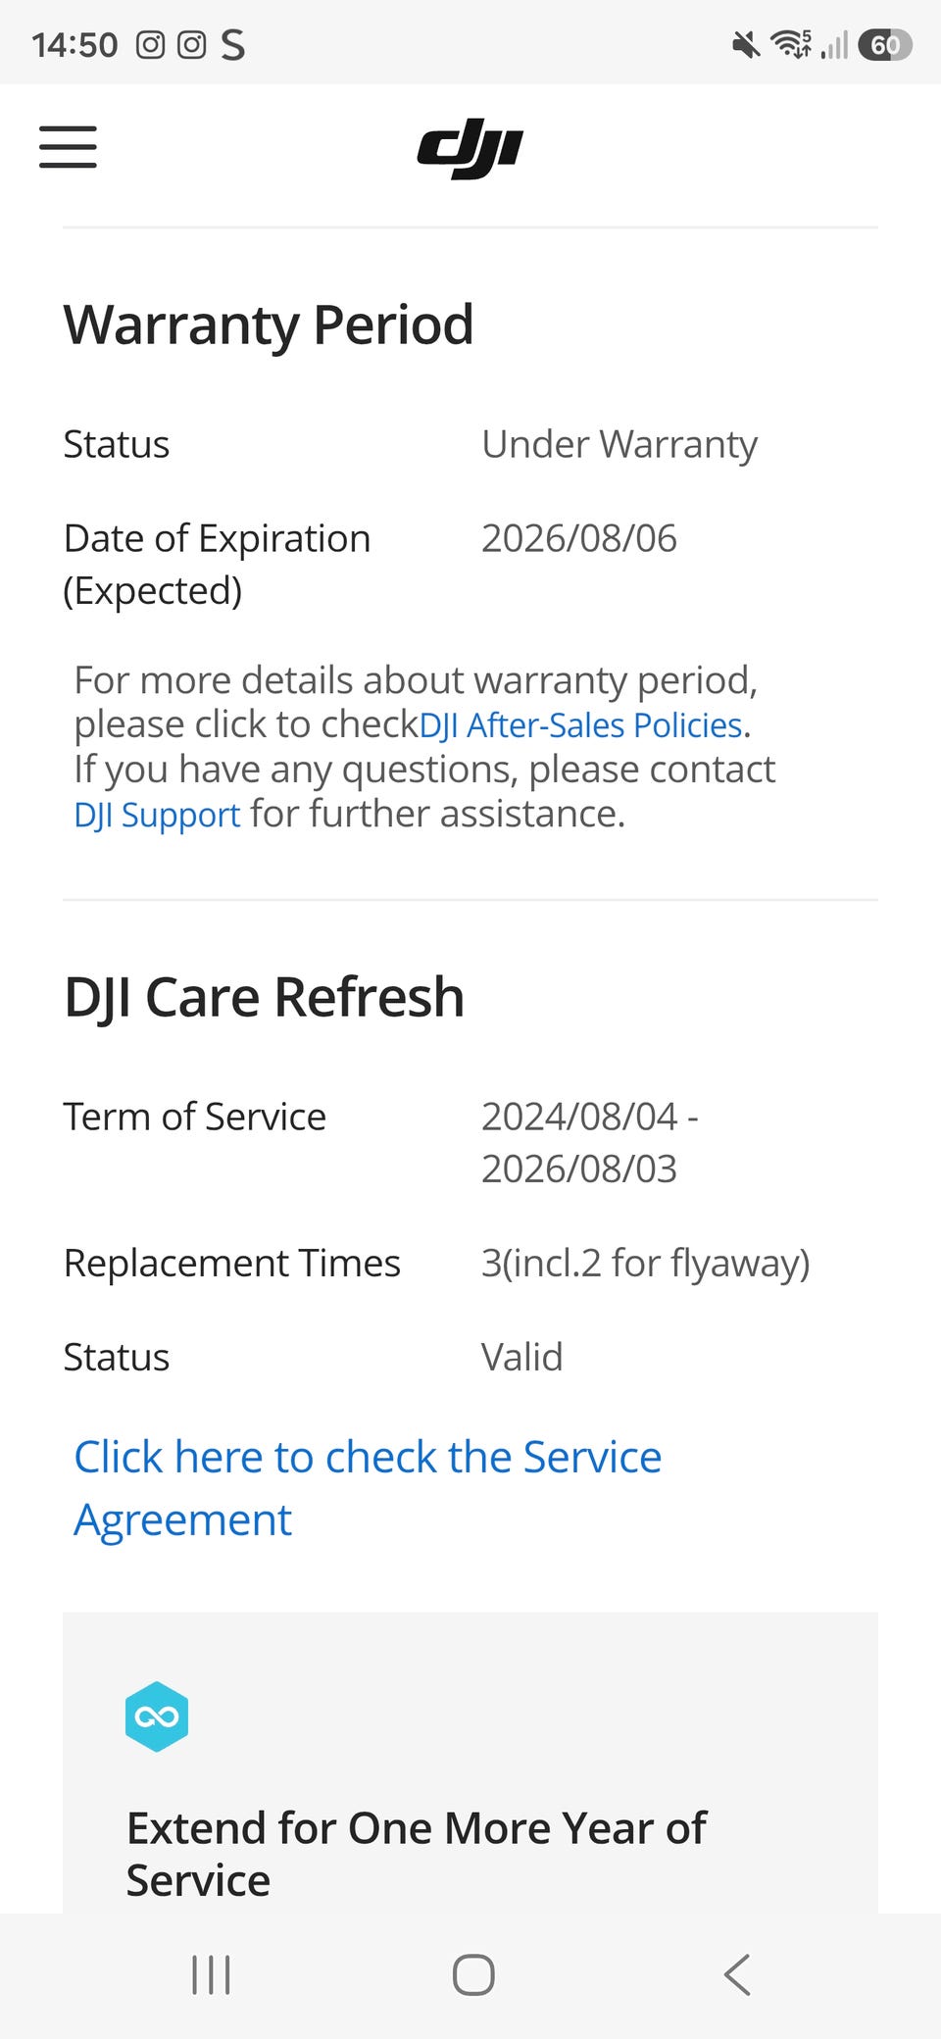
Task: Tap the teal infinity Care Refresh icon
Action: (x=157, y=1716)
